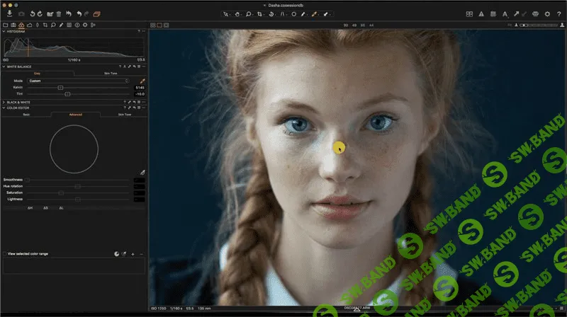This screenshot has height=317, width=567.
Task: Adjust the Kelvin slider handle
Action: pos(60,88)
